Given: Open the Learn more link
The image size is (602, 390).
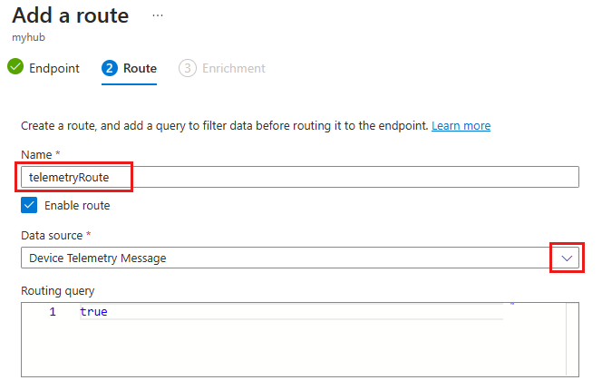Looking at the screenshot, I should [x=461, y=125].
